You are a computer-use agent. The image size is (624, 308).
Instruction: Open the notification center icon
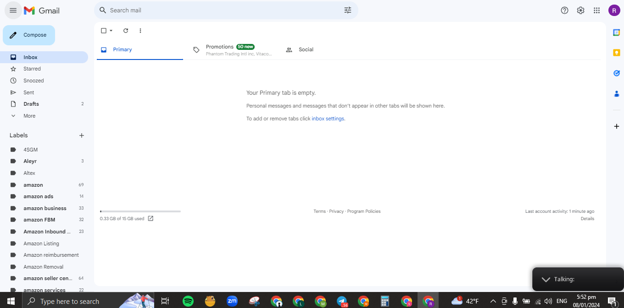612,301
